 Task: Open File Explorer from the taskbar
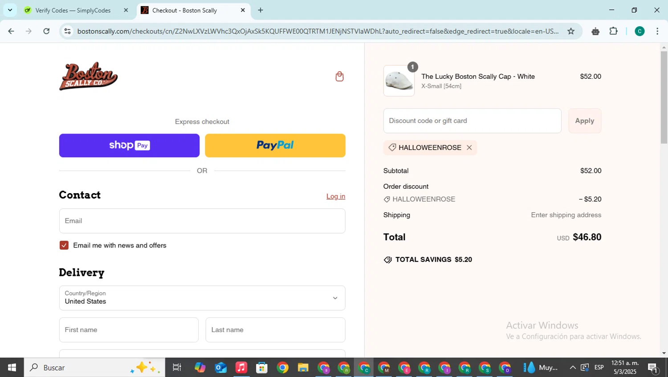[x=303, y=368]
